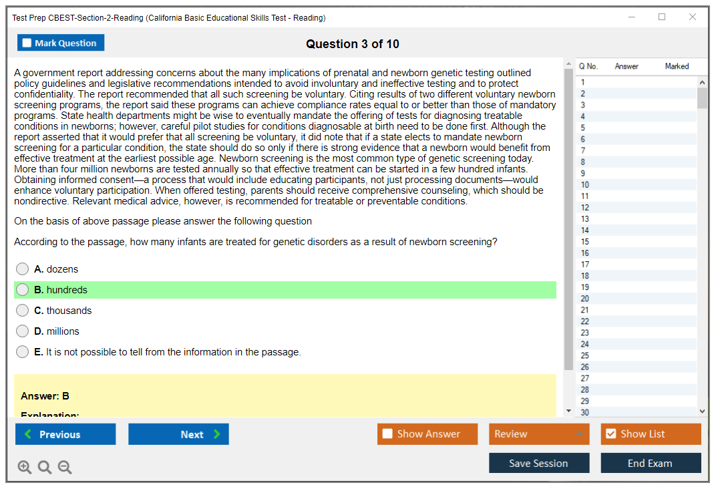Click the End Exam button

pos(651,463)
